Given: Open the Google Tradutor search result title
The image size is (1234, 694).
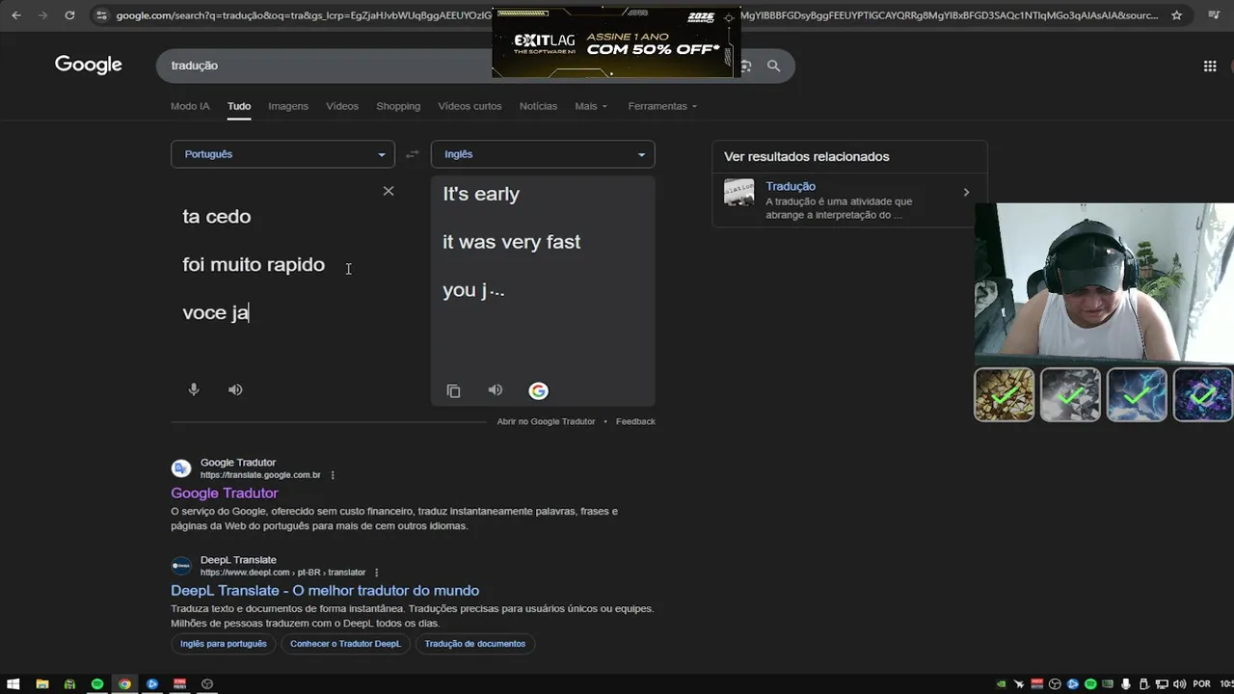Looking at the screenshot, I should 225,493.
